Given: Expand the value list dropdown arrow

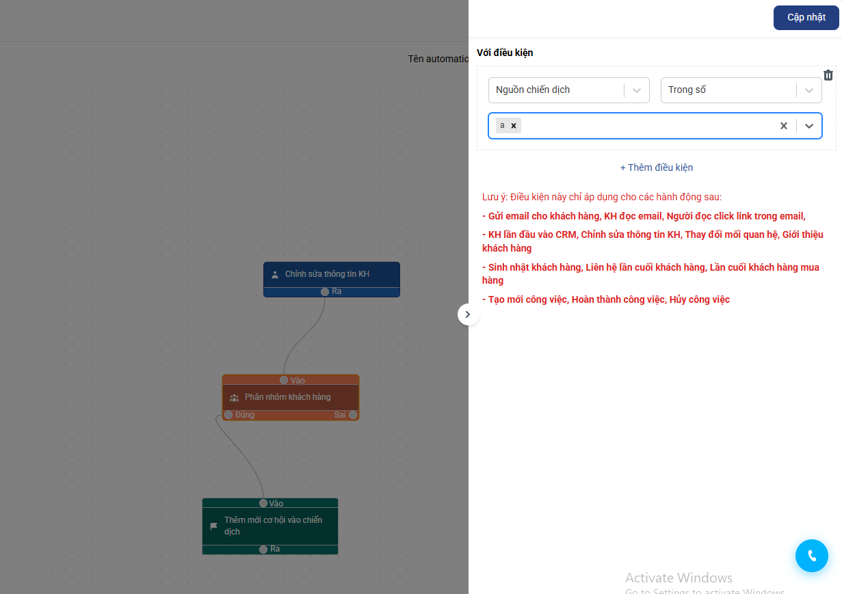Looking at the screenshot, I should click(809, 126).
